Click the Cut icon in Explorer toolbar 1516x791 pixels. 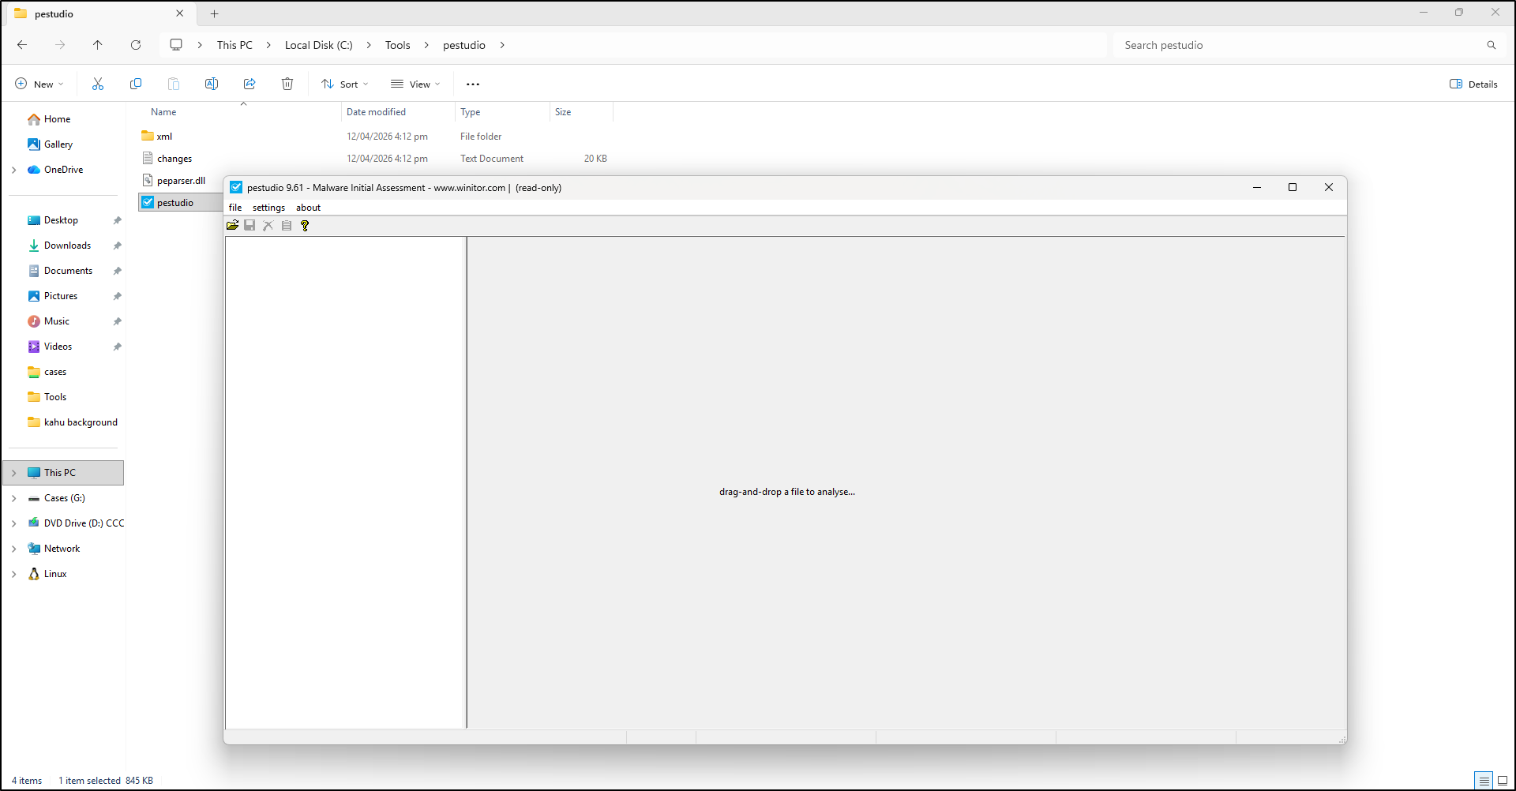[98, 84]
